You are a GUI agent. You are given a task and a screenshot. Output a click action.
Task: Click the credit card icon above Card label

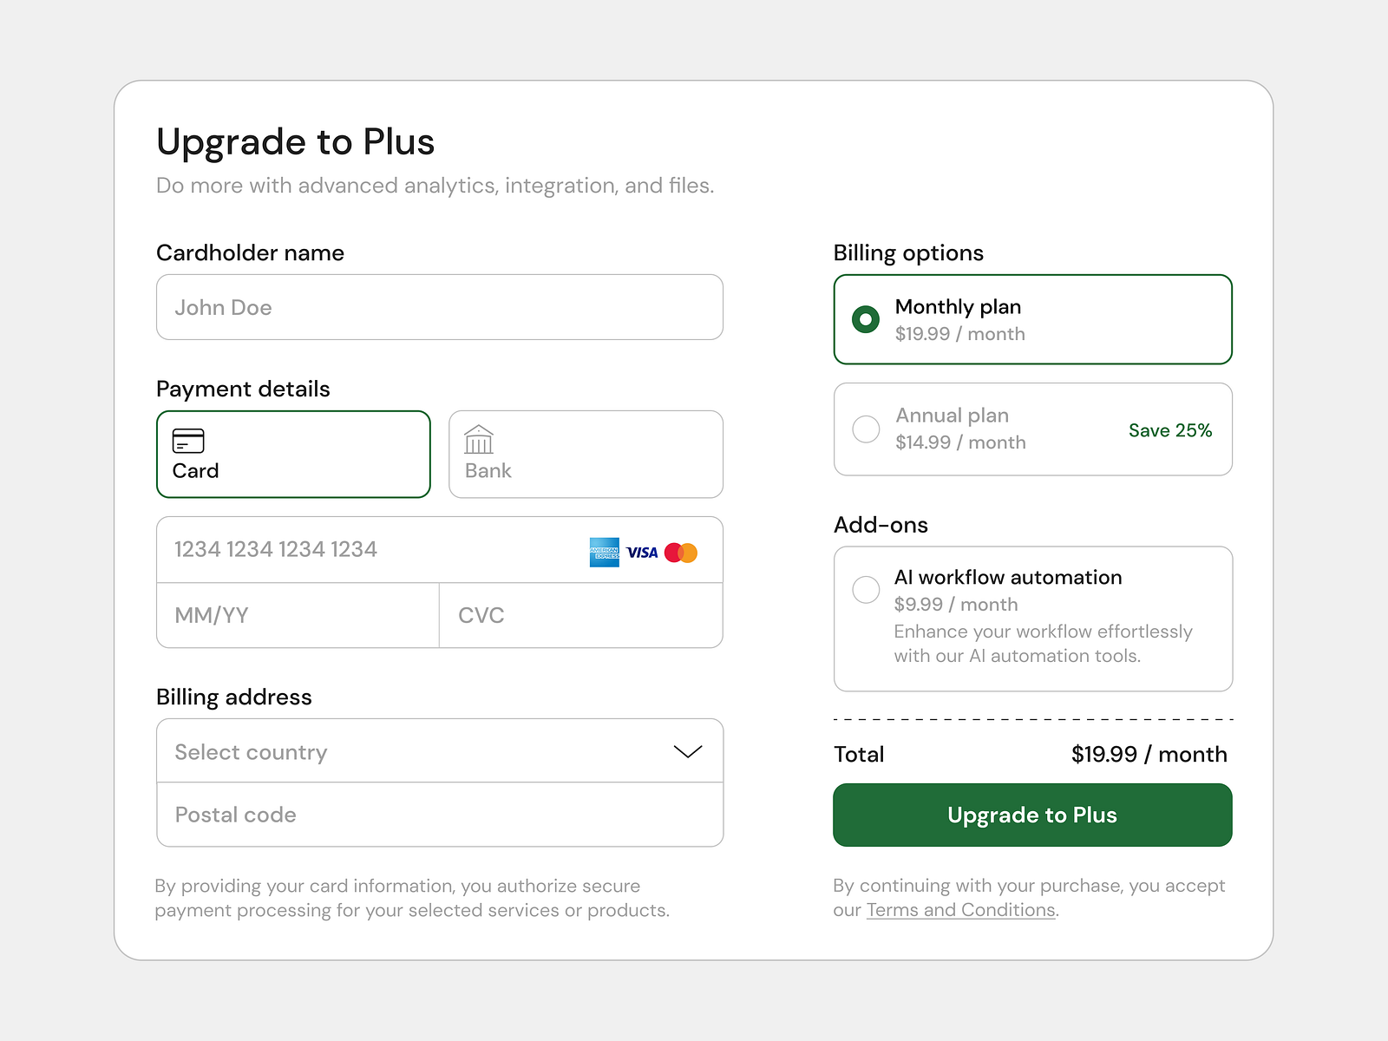tap(188, 441)
